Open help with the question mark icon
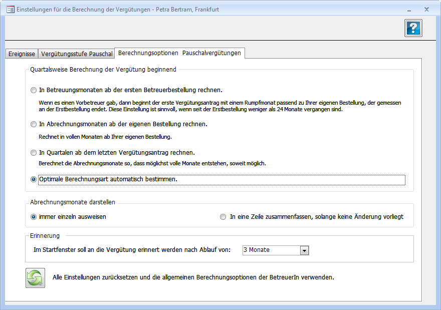The width and height of the screenshot is (441, 310). pos(413,28)
